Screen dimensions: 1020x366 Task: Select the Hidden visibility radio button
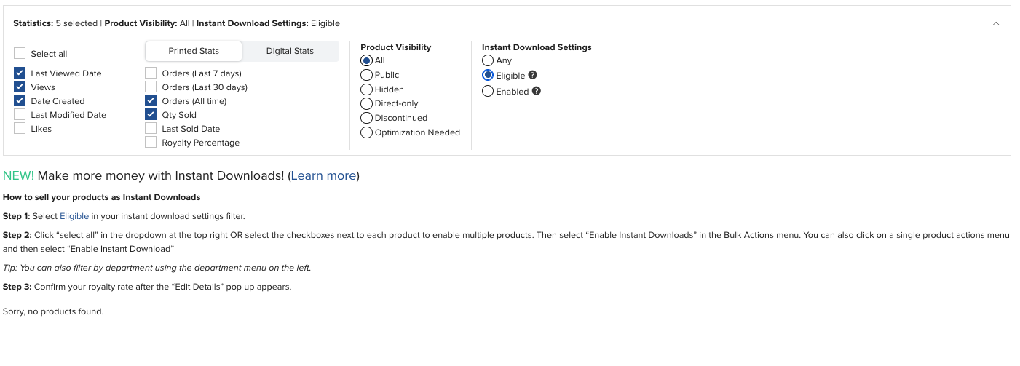tap(367, 89)
